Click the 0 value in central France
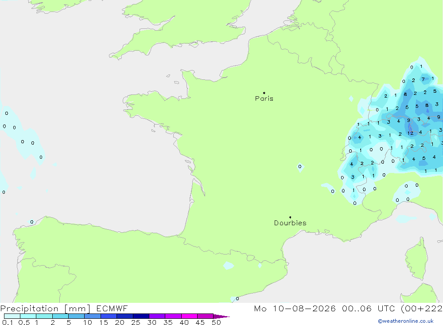Viewport: 443px width, 325px height. tap(300, 166)
